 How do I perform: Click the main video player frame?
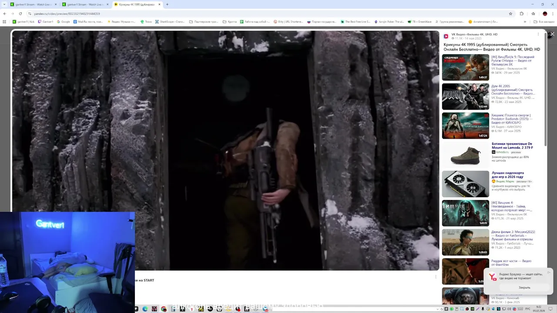coord(225,150)
